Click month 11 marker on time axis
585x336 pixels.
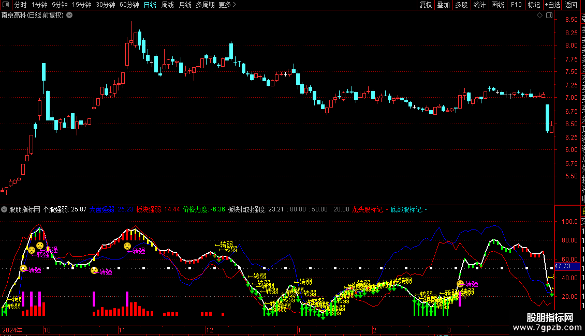coord(122,330)
